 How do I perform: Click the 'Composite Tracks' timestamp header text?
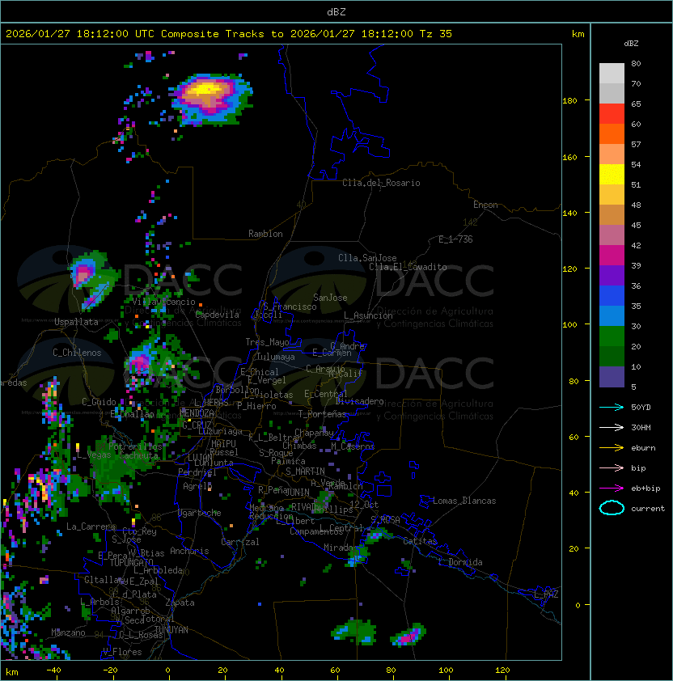229,34
